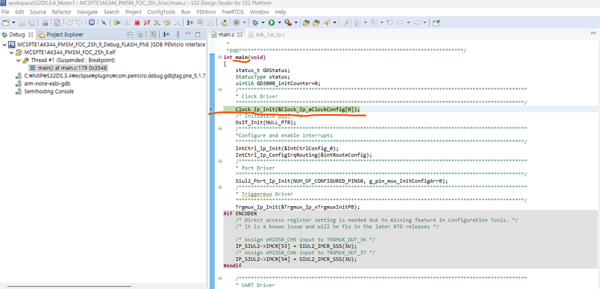Open the File menu

5,12
